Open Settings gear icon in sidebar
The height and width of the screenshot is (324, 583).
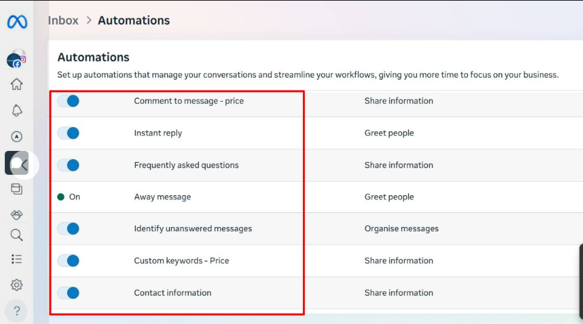17,285
